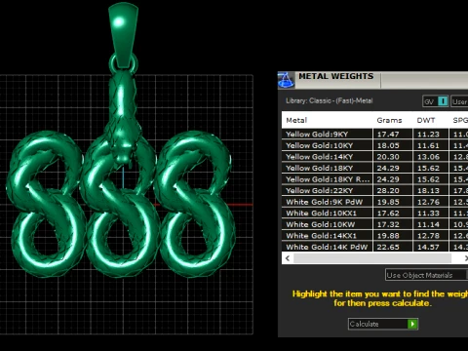Click the 14.57 DWT value
468x351 pixels.
click(x=428, y=247)
